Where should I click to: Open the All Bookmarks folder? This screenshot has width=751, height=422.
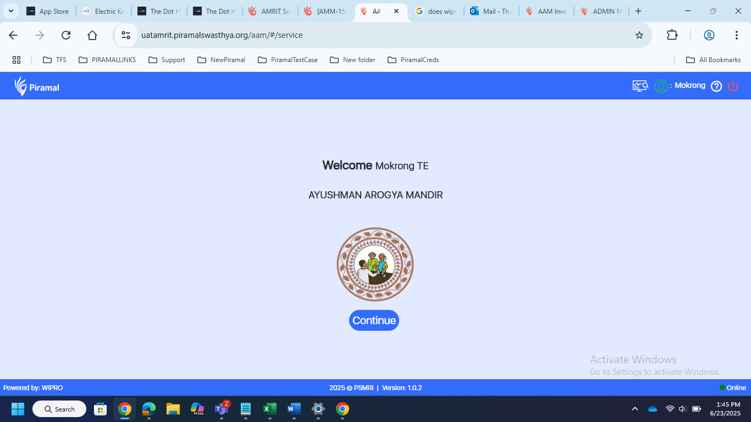714,60
